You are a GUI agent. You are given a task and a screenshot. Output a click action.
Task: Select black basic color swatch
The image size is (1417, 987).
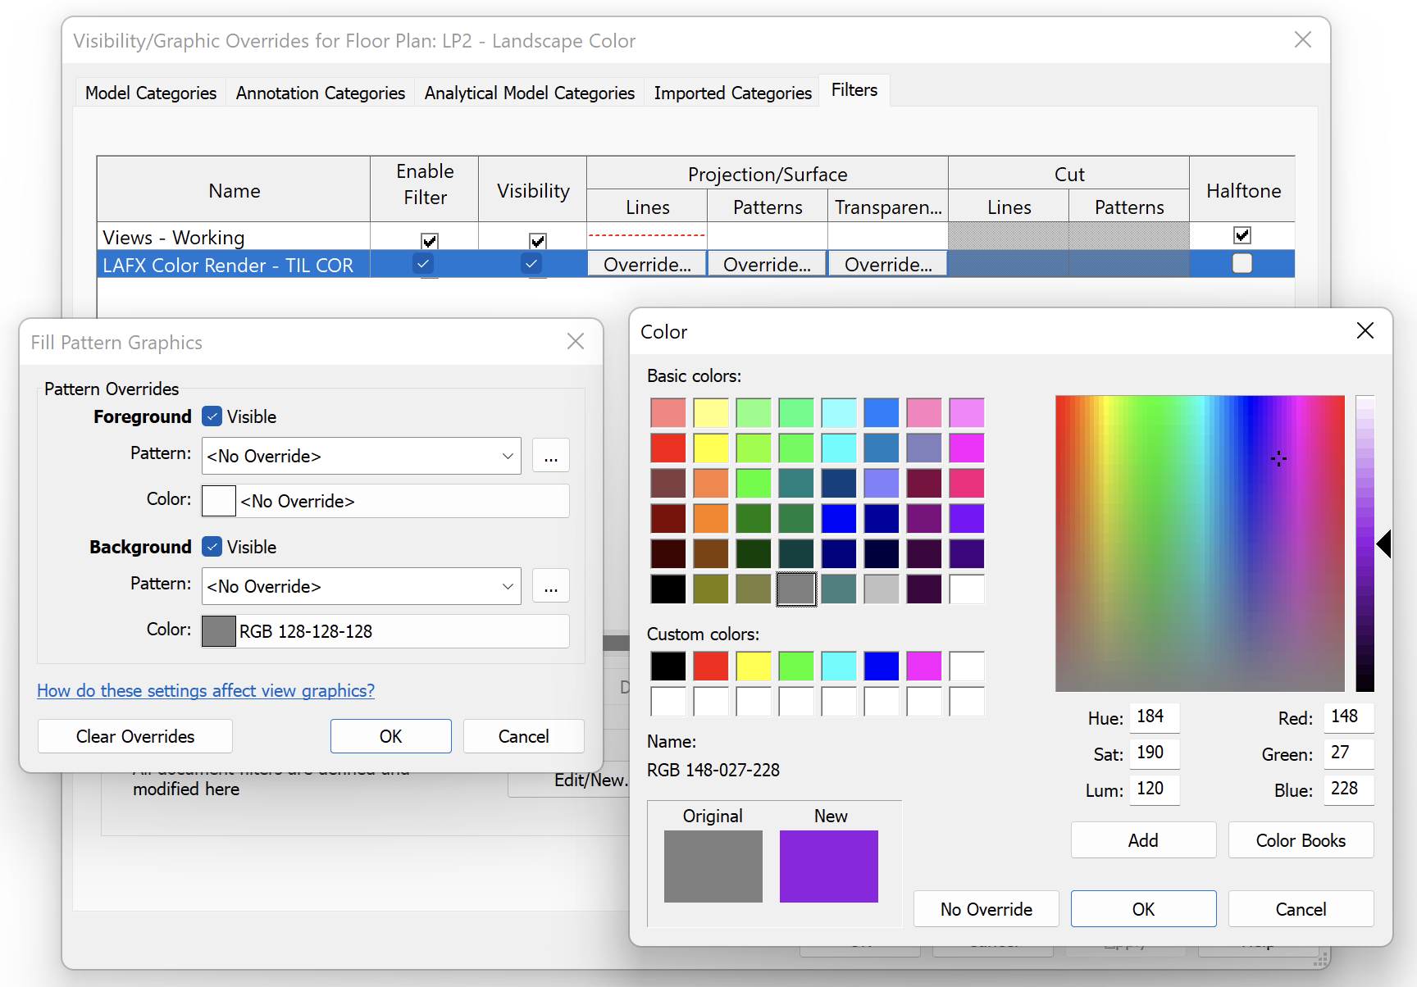pos(668,589)
